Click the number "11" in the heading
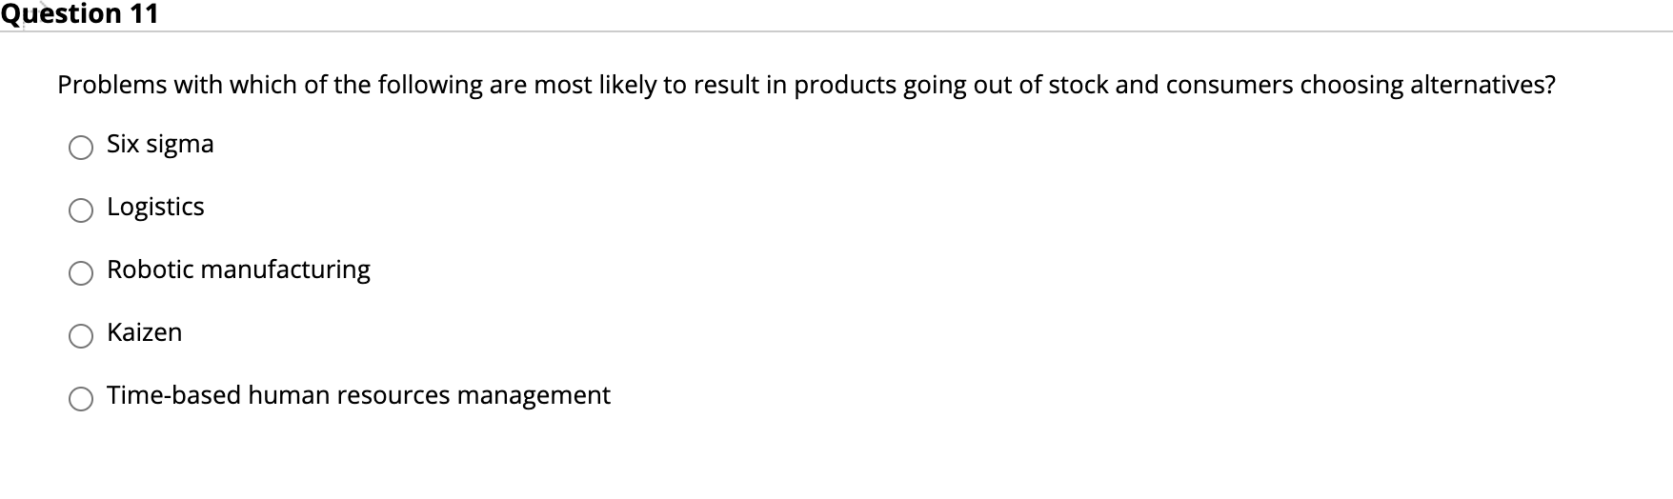The width and height of the screenshot is (1673, 499). tap(143, 13)
